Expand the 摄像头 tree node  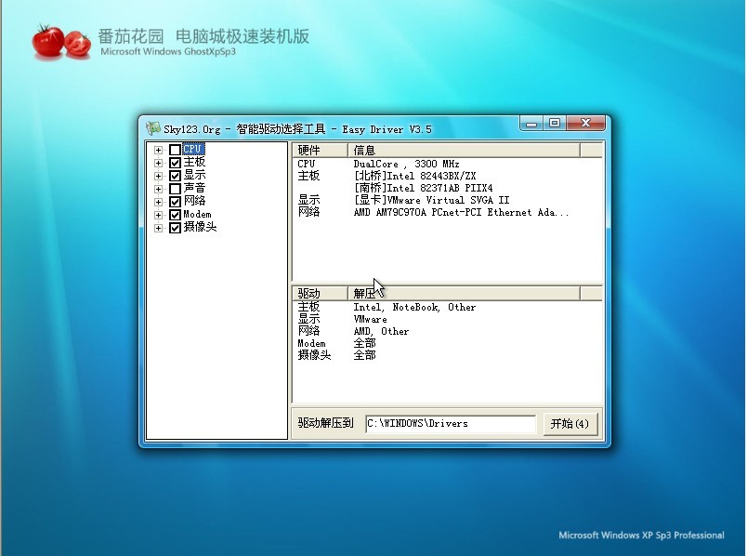point(158,228)
